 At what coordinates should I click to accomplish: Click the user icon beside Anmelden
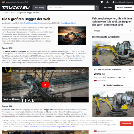click(113, 2)
